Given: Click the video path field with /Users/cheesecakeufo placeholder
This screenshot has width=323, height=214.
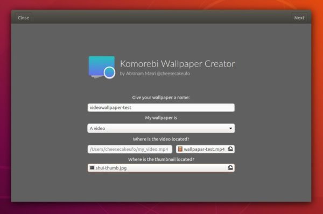Looking at the screenshot, I should click(x=130, y=149).
